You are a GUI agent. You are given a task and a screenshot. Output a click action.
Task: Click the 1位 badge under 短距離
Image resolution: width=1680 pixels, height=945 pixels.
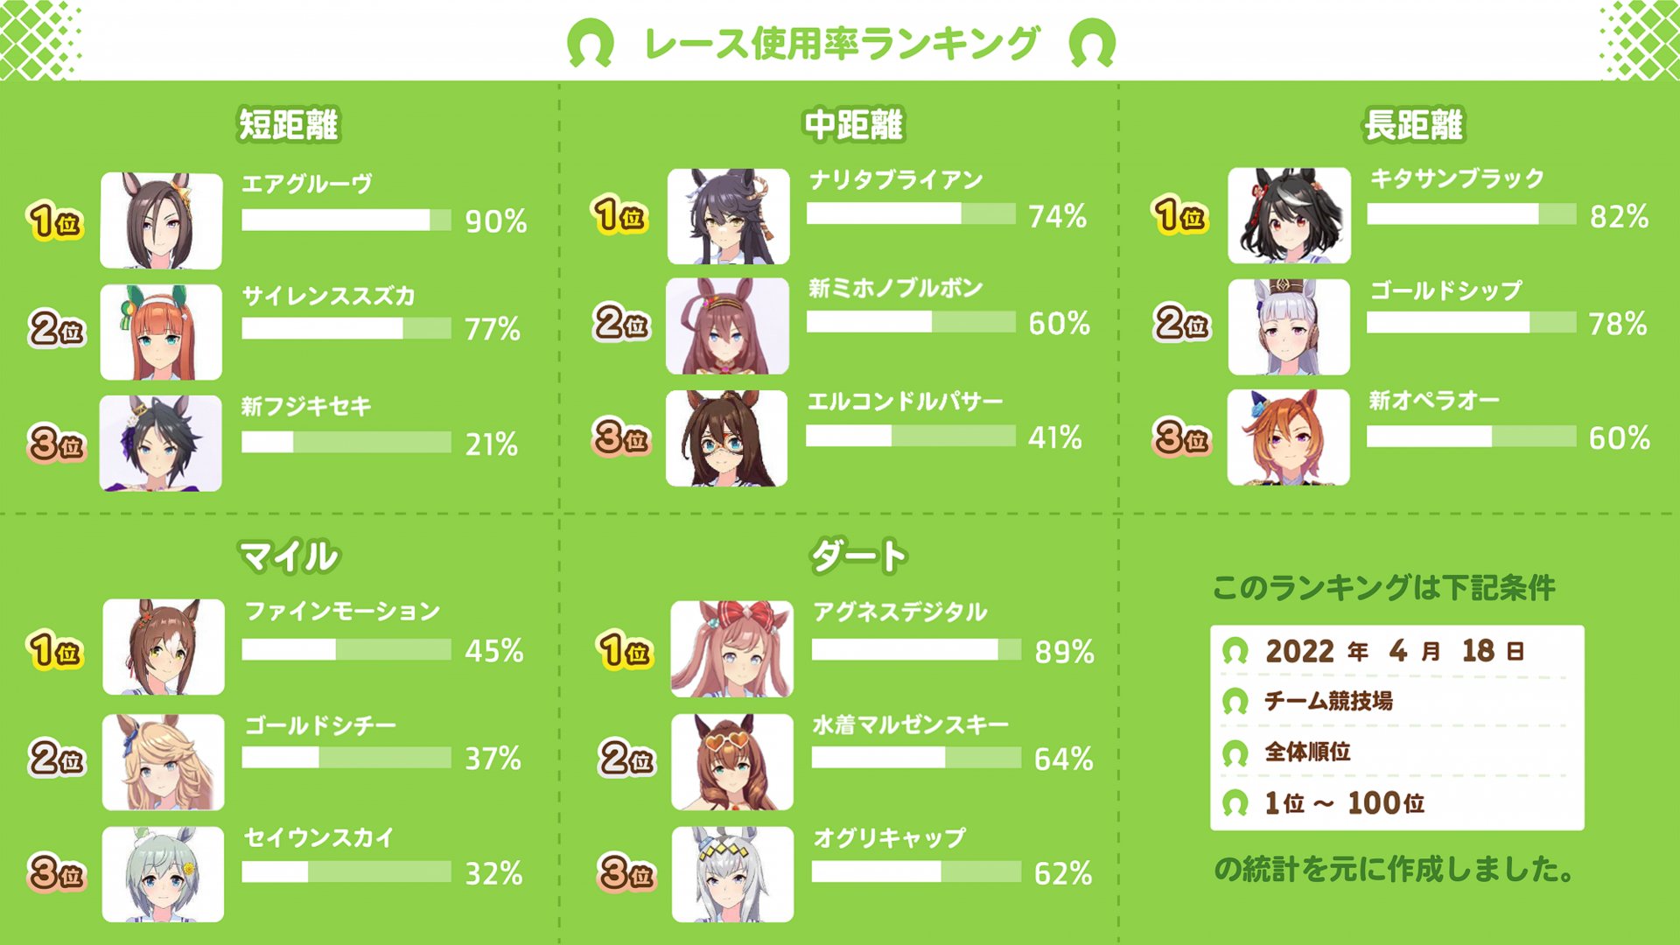[55, 220]
